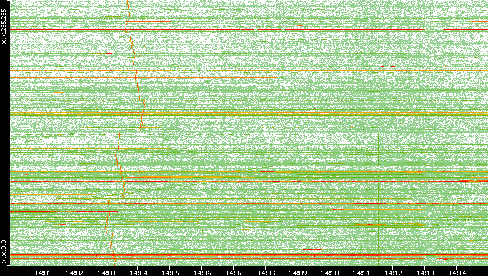This screenshot has width=488, height=276.
Task: Click the 14:07 time axis label
Action: (234, 273)
